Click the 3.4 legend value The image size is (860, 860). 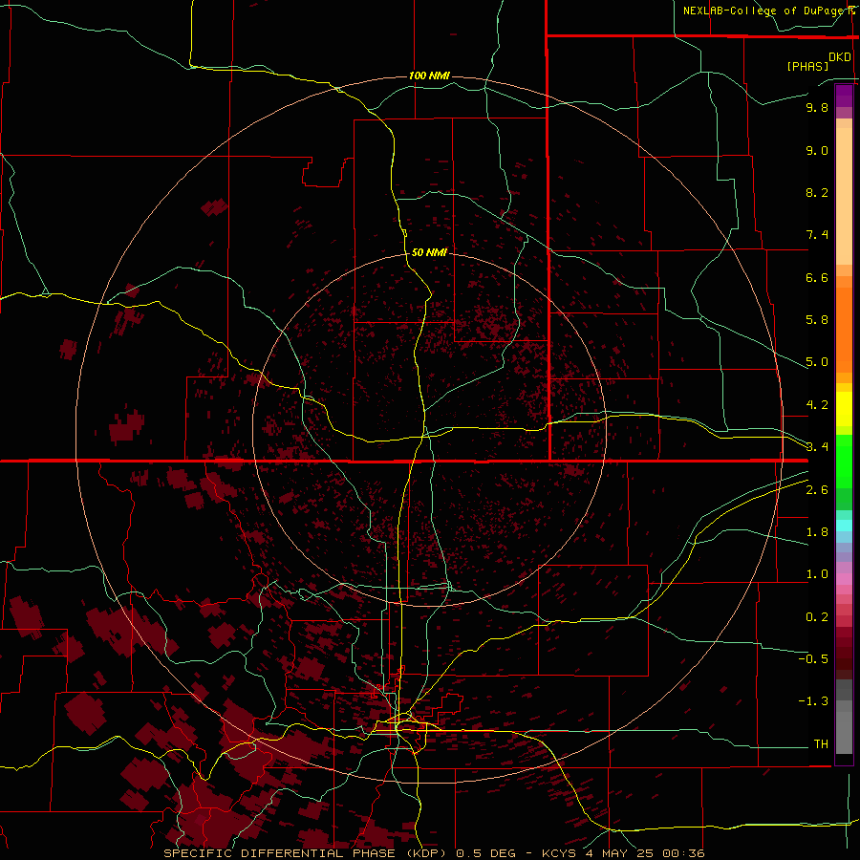pyautogui.click(x=817, y=447)
